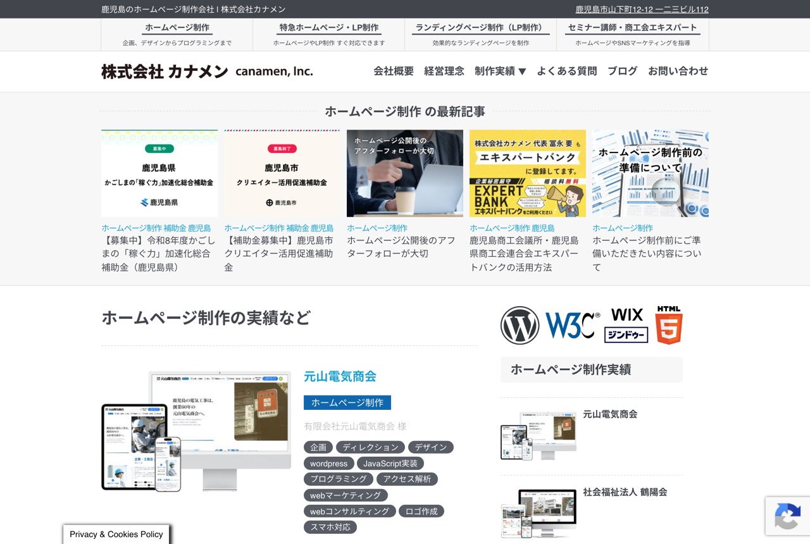The image size is (810, 544).
Task: Open the 制作実績 dropdown menu
Action: 501,71
